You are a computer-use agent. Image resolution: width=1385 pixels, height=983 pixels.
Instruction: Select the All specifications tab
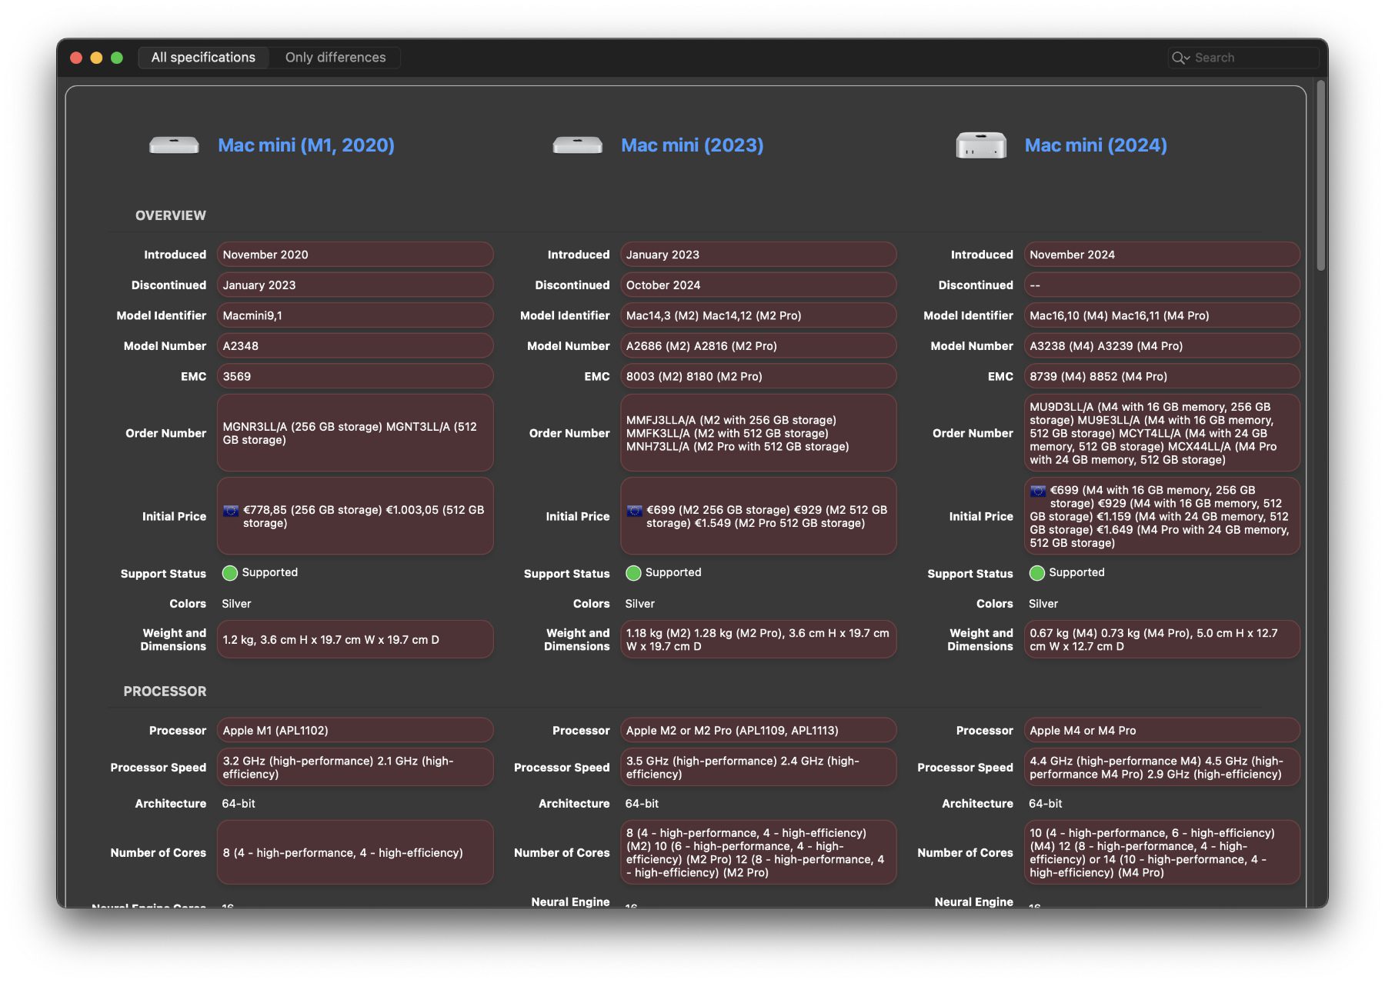click(203, 58)
